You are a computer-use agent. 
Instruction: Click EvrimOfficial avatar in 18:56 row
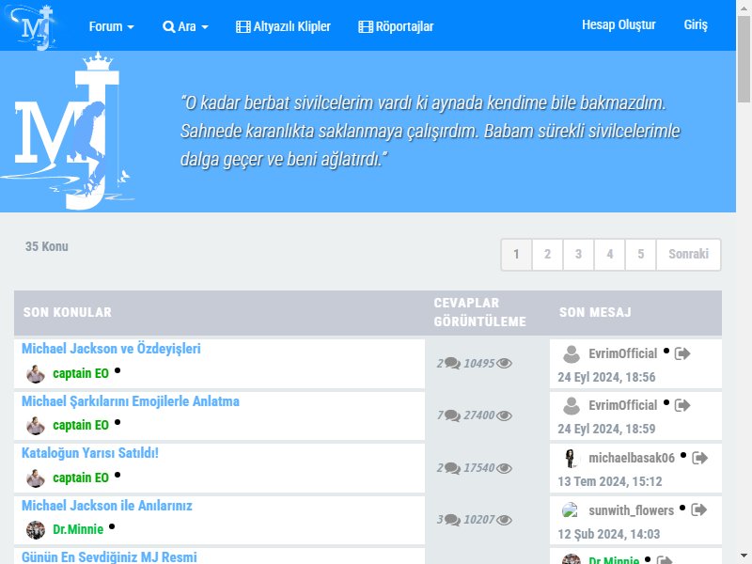(x=572, y=354)
